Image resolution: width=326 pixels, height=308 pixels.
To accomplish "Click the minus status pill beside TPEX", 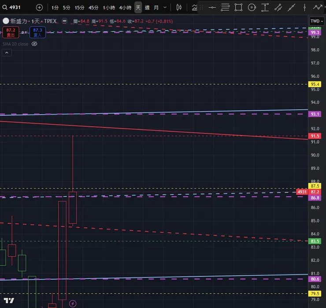I will [65, 21].
